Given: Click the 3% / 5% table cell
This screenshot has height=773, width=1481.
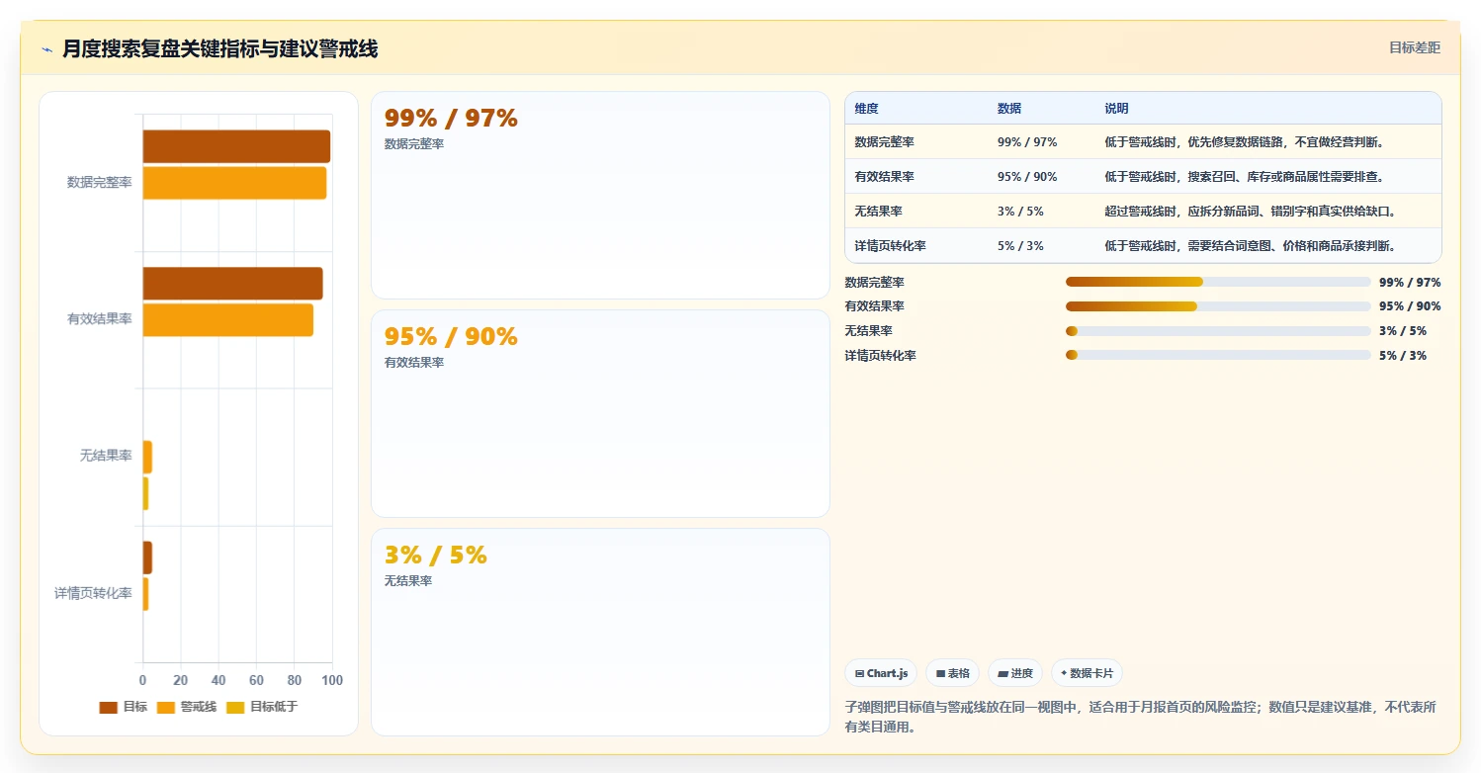Looking at the screenshot, I should tap(1020, 212).
